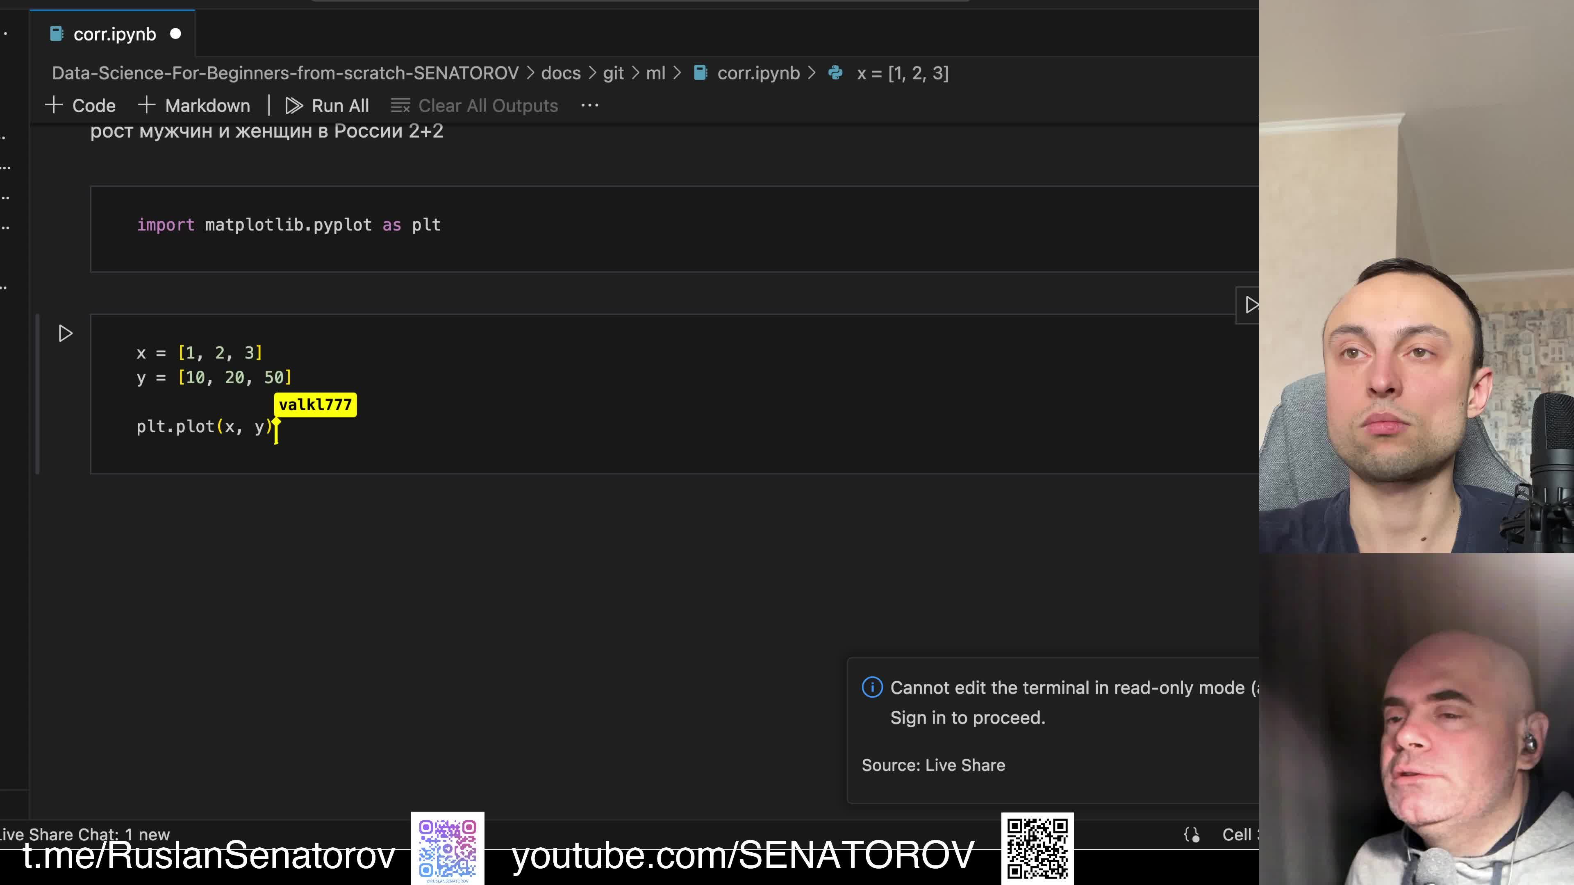Click the x = [1, 2, 3] code line
This screenshot has height=885, width=1574.
pyautogui.click(x=199, y=353)
